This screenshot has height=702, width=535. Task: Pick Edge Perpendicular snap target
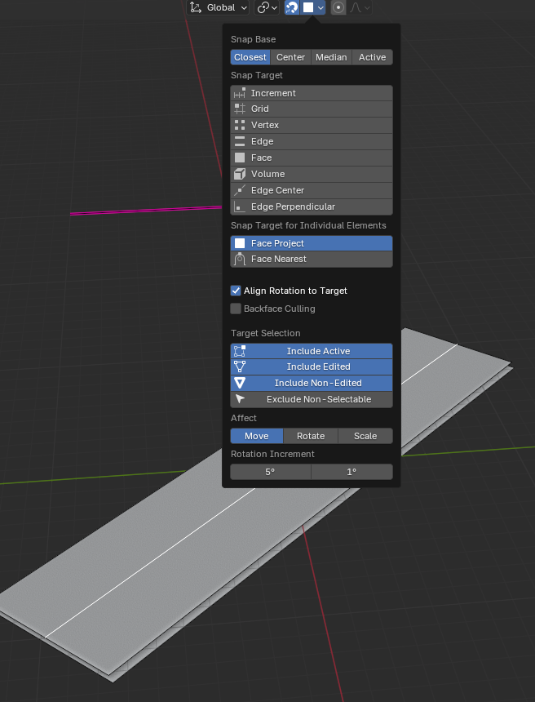point(312,207)
